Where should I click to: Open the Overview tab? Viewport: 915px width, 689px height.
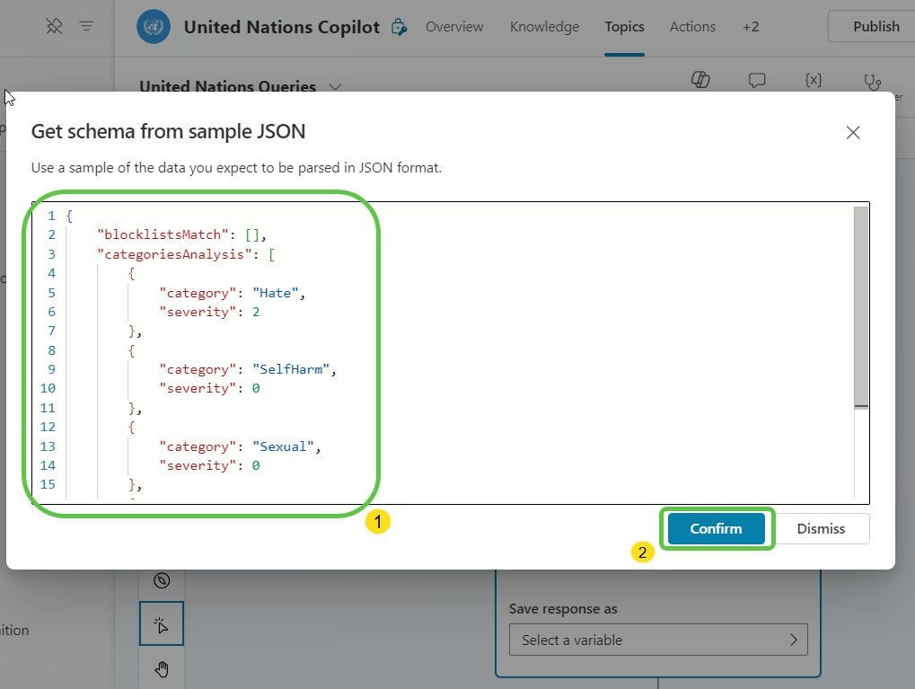(x=453, y=27)
